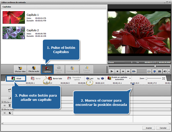Select the Capítulo 2 thumbnail
The width and height of the screenshot is (172, 132).
tap(14, 33)
